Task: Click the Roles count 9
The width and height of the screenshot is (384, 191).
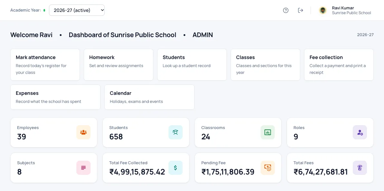Action: pos(296,136)
